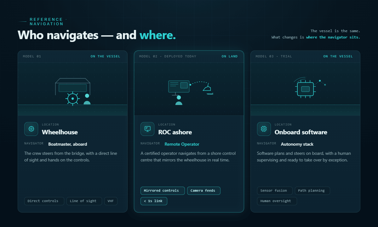Screen dimensions: 378x227
Task: Click ON THE VESSEL label in Model 01 card
Action: pos(106,56)
